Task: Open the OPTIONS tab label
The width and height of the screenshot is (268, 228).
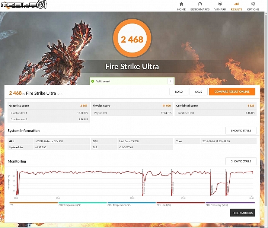Action: click(253, 9)
